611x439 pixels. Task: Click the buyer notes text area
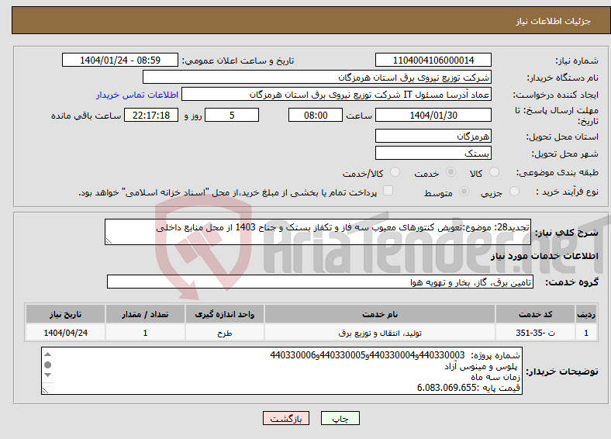pos(281,371)
